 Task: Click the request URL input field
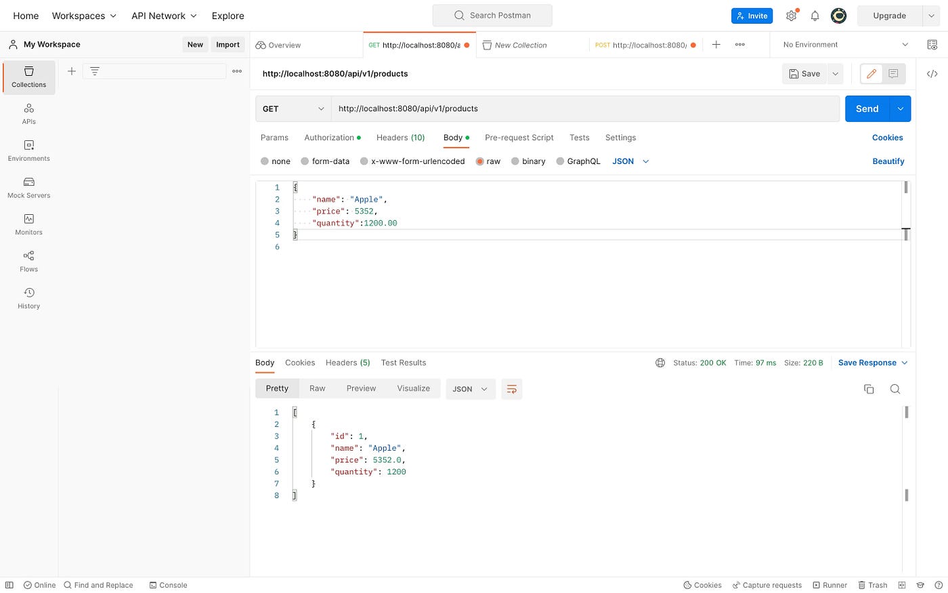(586, 108)
